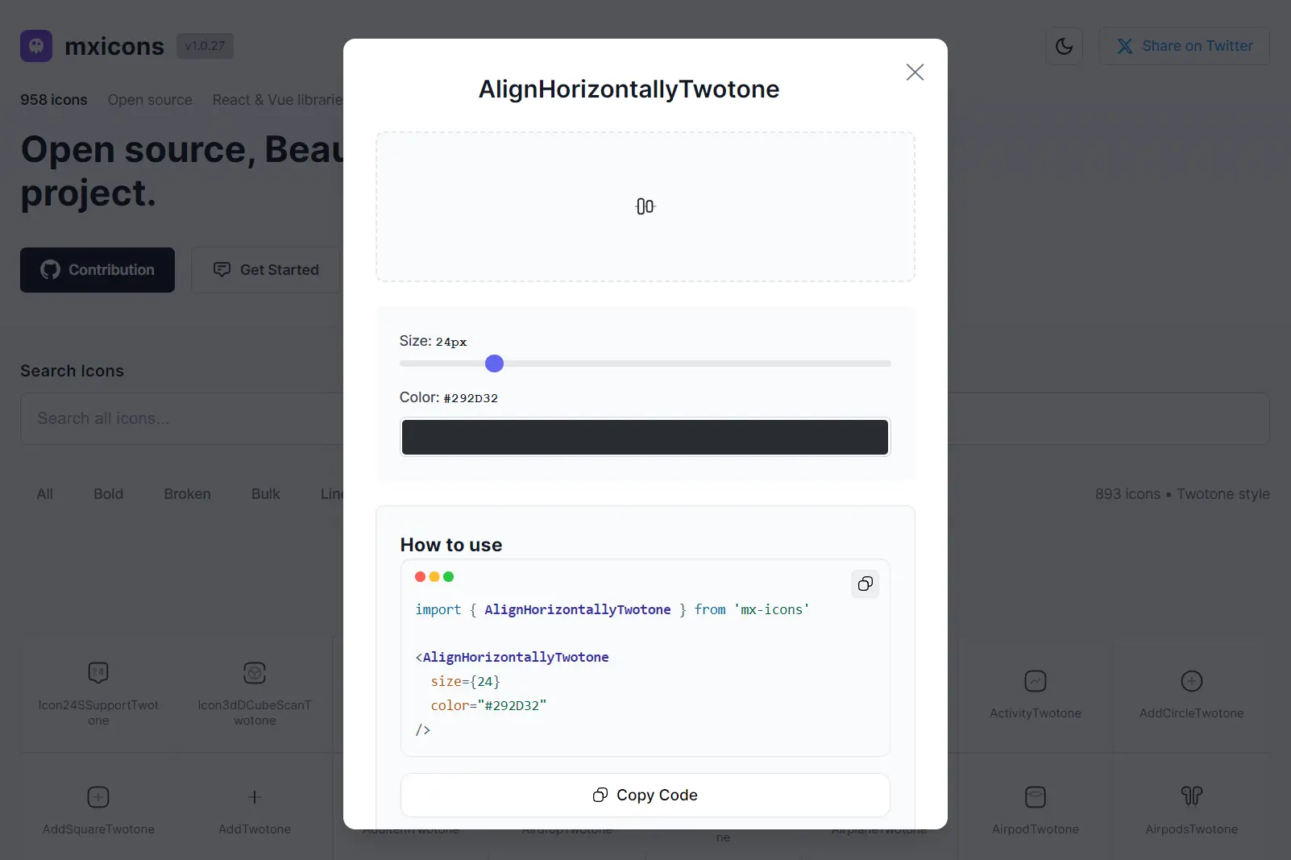Select the Bulk style filter
This screenshot has height=860, width=1291.
tap(265, 493)
